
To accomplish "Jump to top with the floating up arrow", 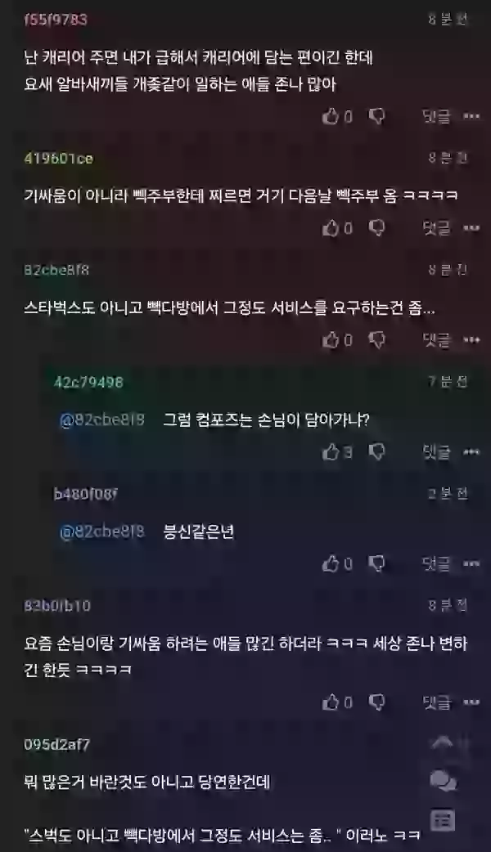I will (443, 742).
